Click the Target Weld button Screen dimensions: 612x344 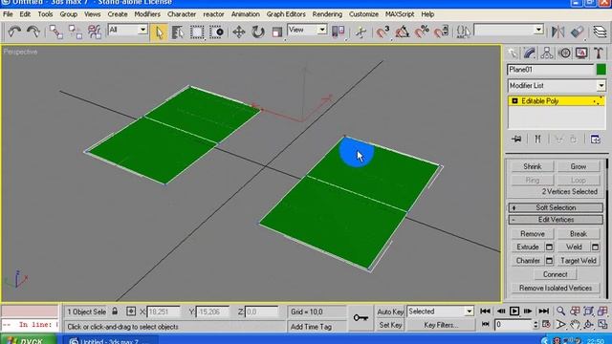point(578,261)
